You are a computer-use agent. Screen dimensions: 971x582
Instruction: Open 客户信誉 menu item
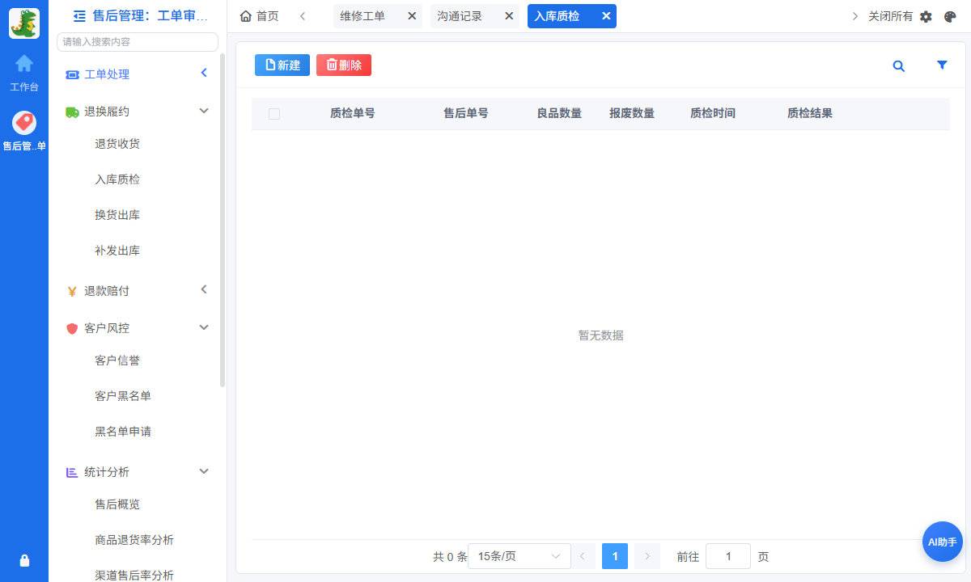pyautogui.click(x=117, y=361)
